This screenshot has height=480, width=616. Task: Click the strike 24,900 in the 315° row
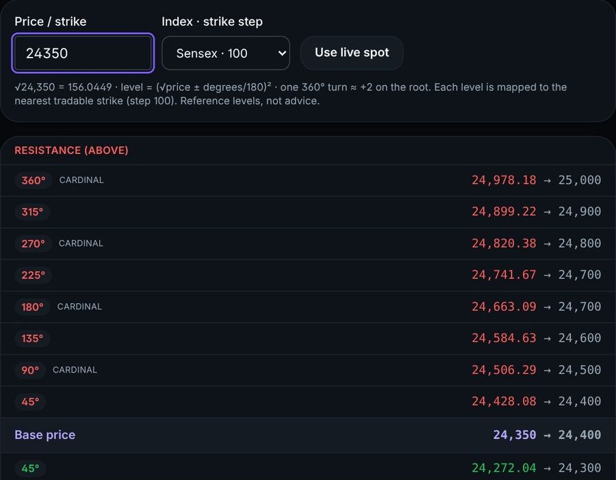click(x=580, y=212)
